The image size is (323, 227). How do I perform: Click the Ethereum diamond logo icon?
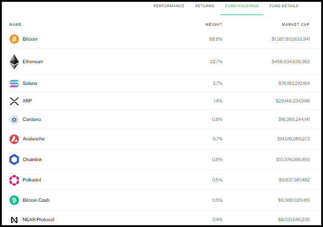[14, 62]
